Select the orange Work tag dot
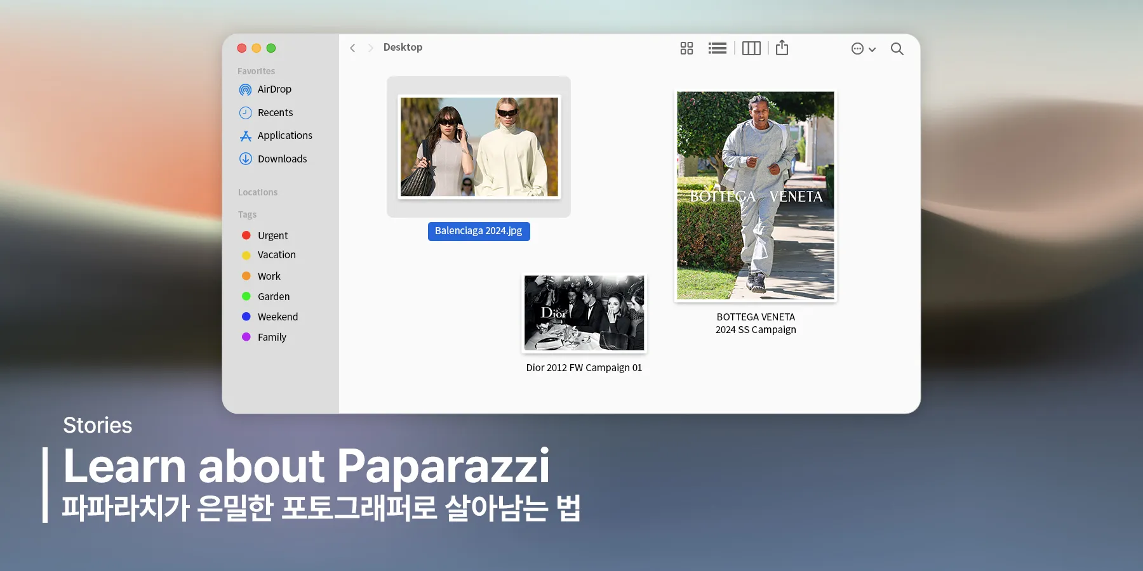 coord(246,276)
